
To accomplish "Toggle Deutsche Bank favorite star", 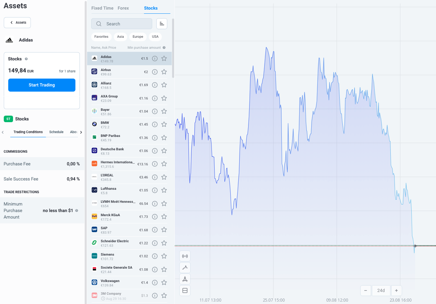I will (x=164, y=151).
